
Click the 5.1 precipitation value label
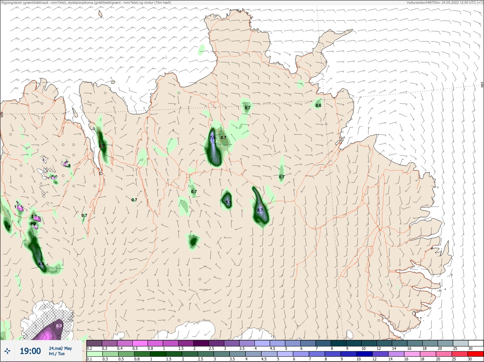[x=228, y=202]
